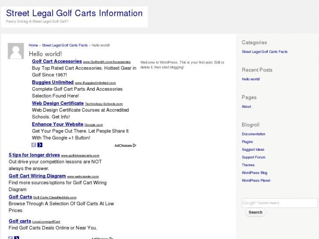This screenshot has width=319, height=239.
Task: Click the Blogroll sidebar heading
Action: 251,125
